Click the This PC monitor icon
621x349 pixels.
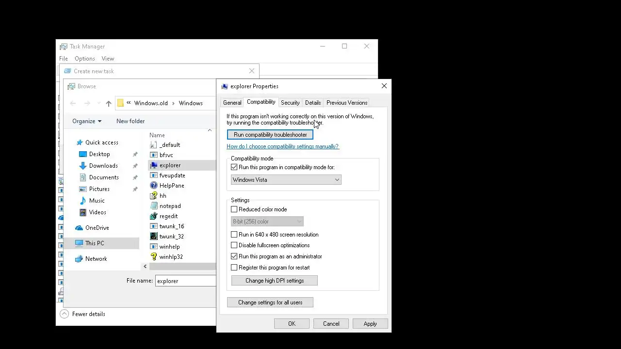tap(79, 243)
